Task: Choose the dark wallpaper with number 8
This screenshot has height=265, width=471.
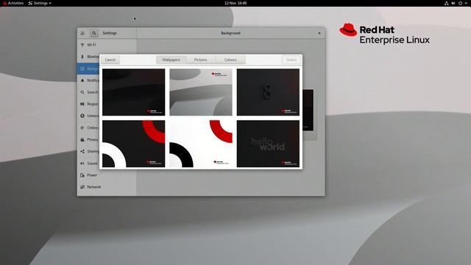Action: click(268, 92)
